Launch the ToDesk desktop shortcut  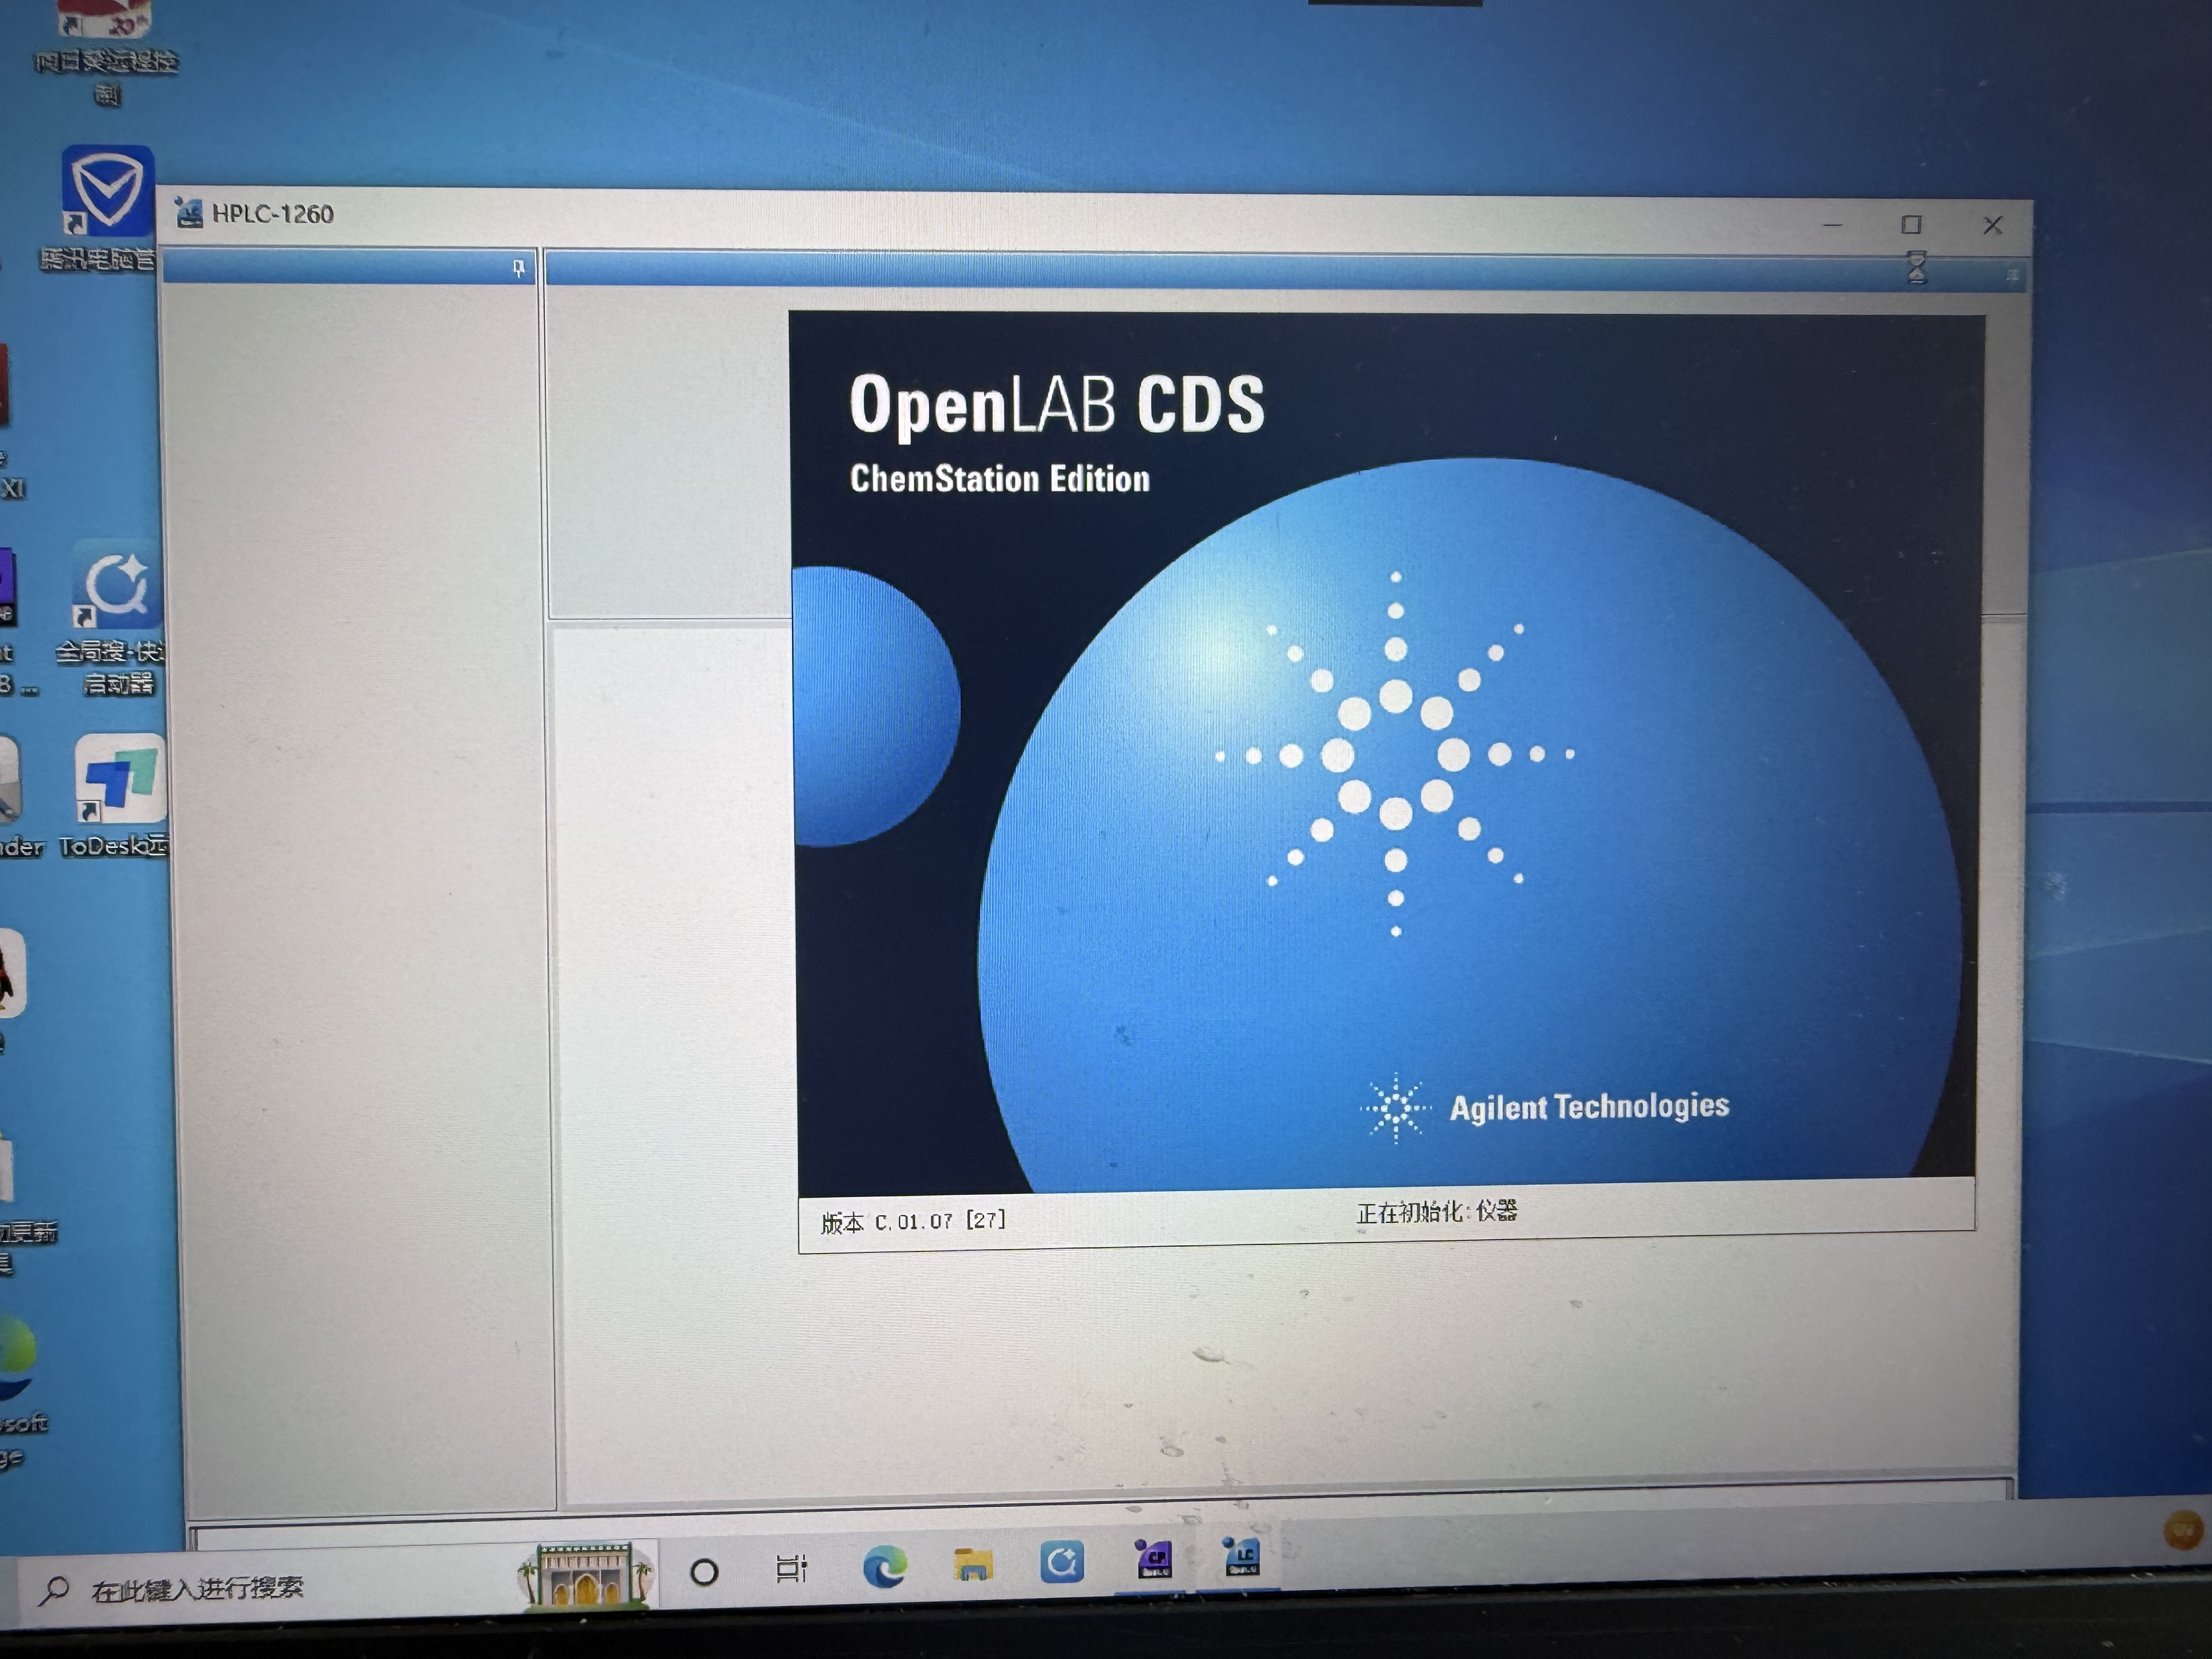[118, 796]
